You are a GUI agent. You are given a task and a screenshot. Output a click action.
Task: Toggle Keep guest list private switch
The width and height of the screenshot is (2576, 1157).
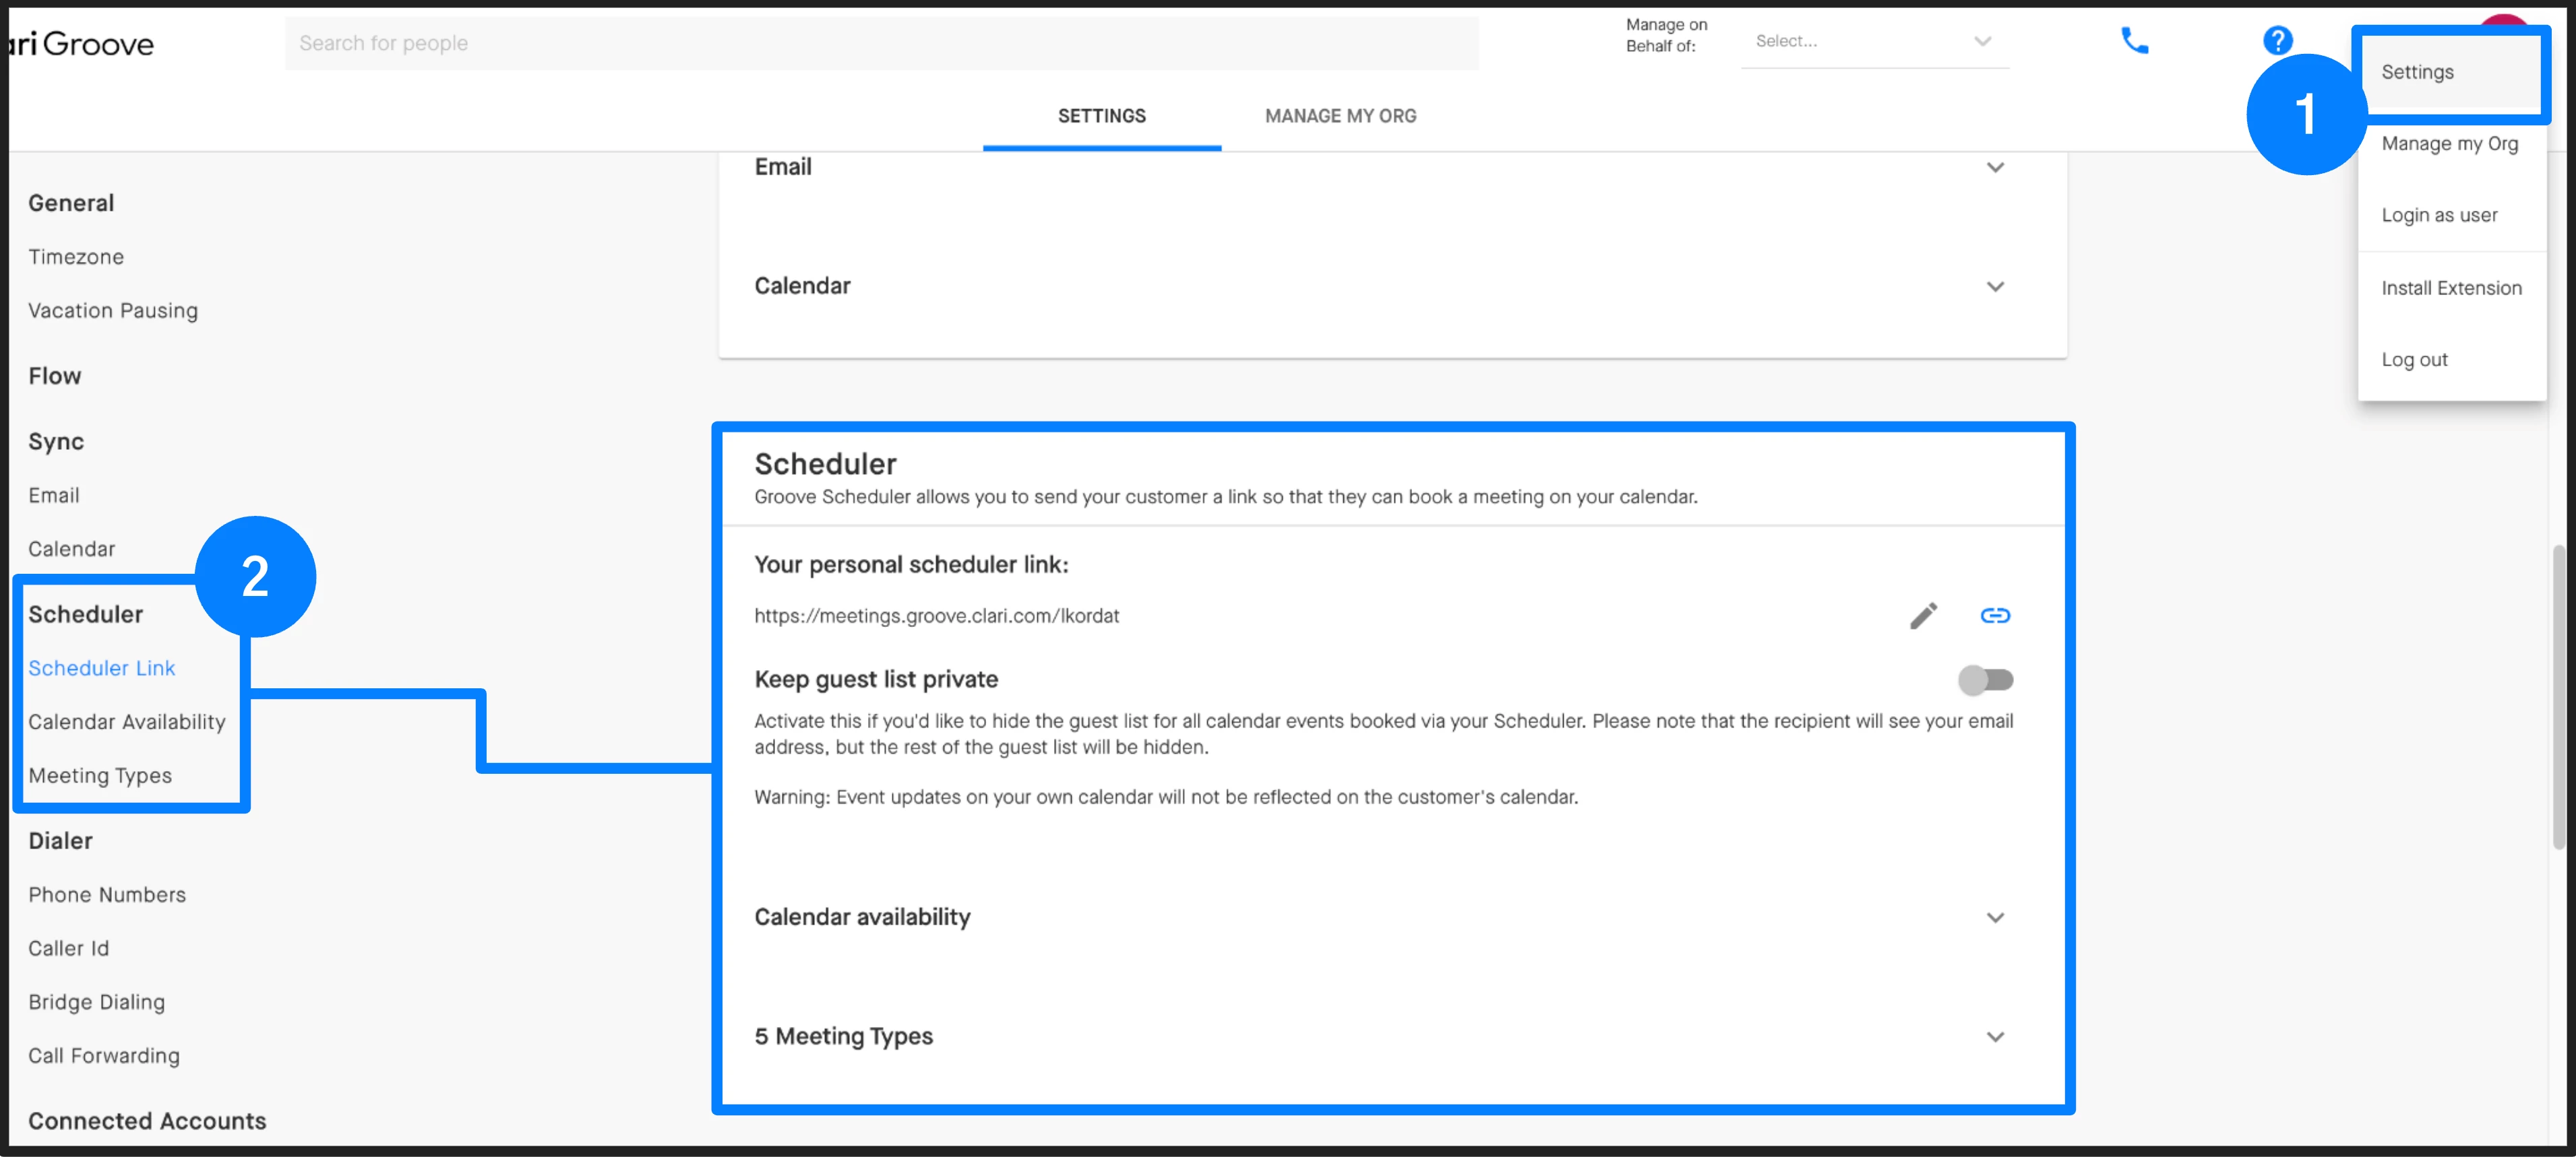coord(1985,680)
